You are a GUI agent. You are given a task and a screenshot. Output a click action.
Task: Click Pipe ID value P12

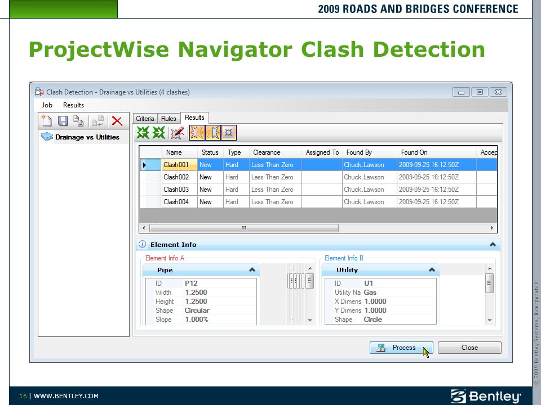pyautogui.click(x=191, y=283)
